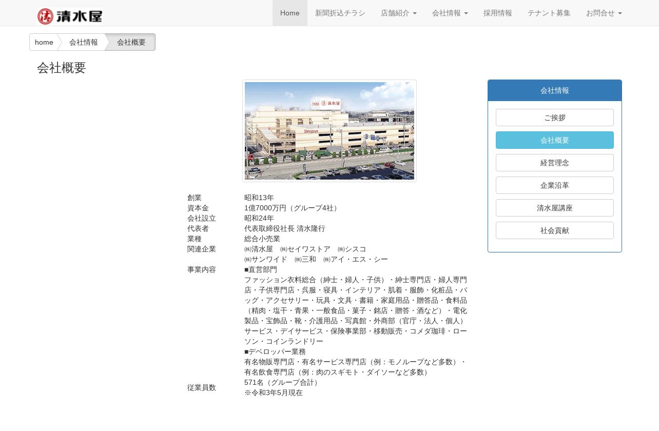Click the 会社情報 sidebar panel header
The image size is (659, 431).
[555, 90]
